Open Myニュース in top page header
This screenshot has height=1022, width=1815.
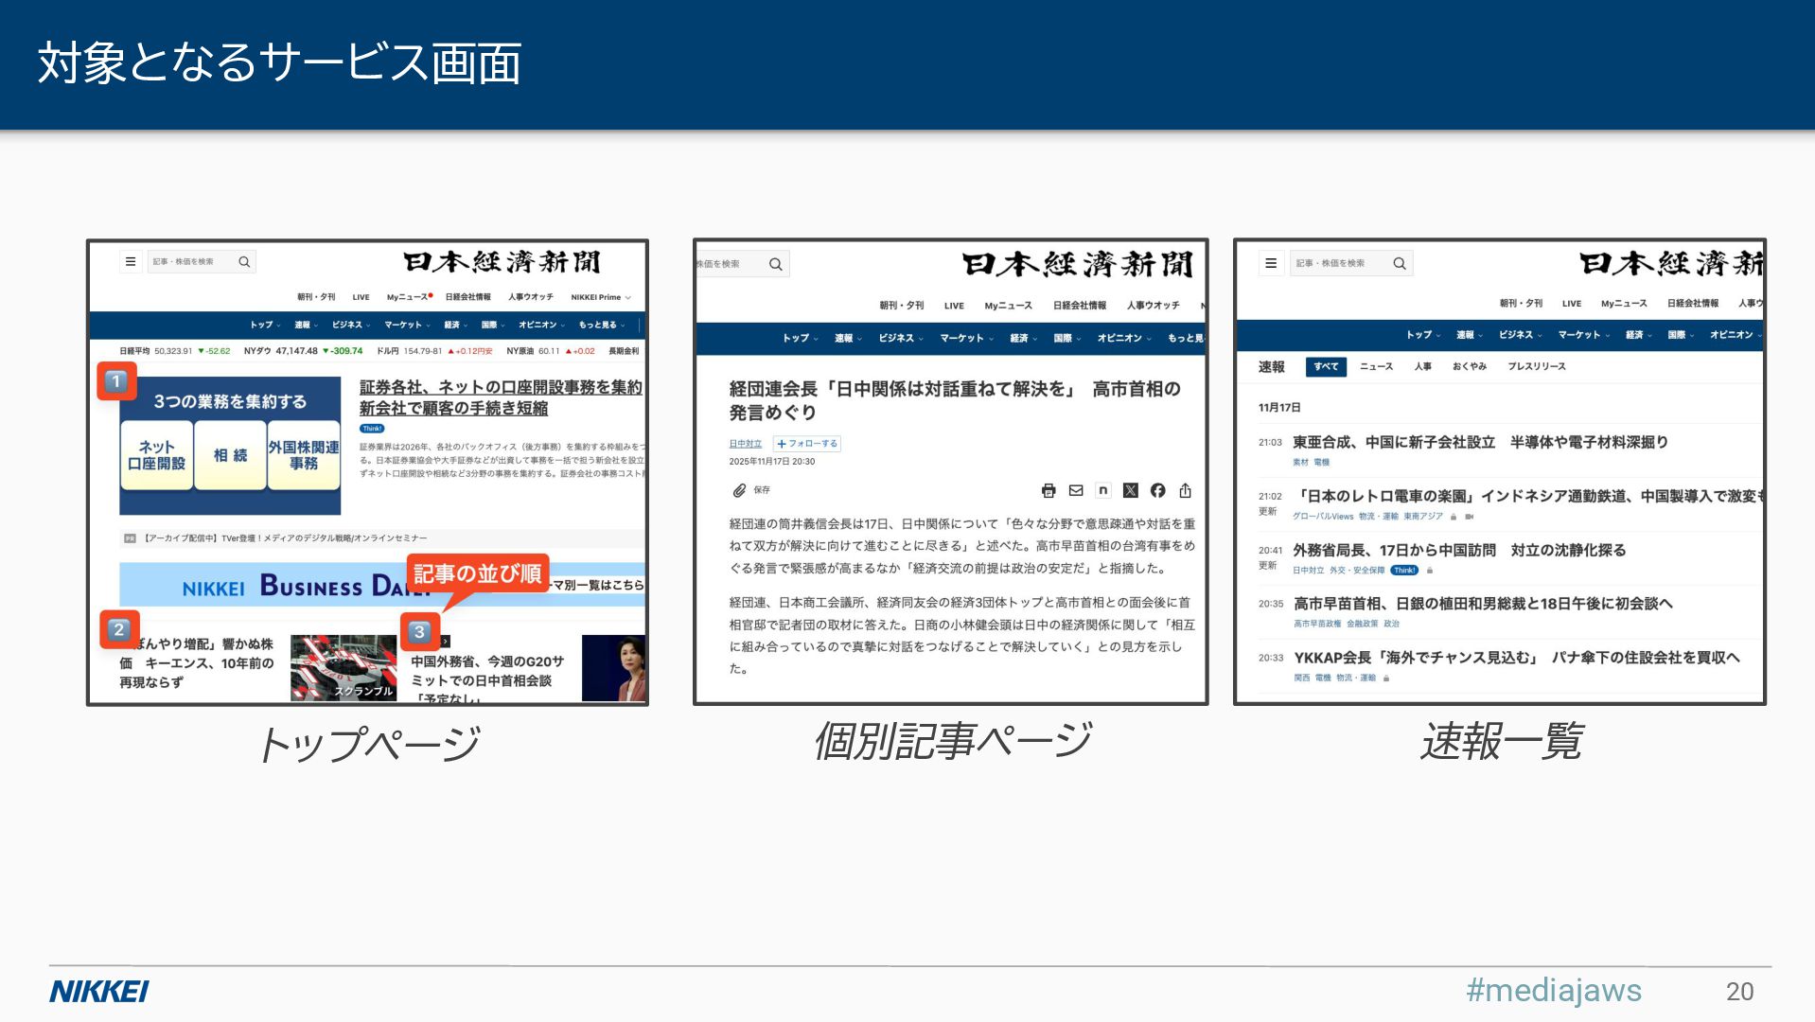409,297
